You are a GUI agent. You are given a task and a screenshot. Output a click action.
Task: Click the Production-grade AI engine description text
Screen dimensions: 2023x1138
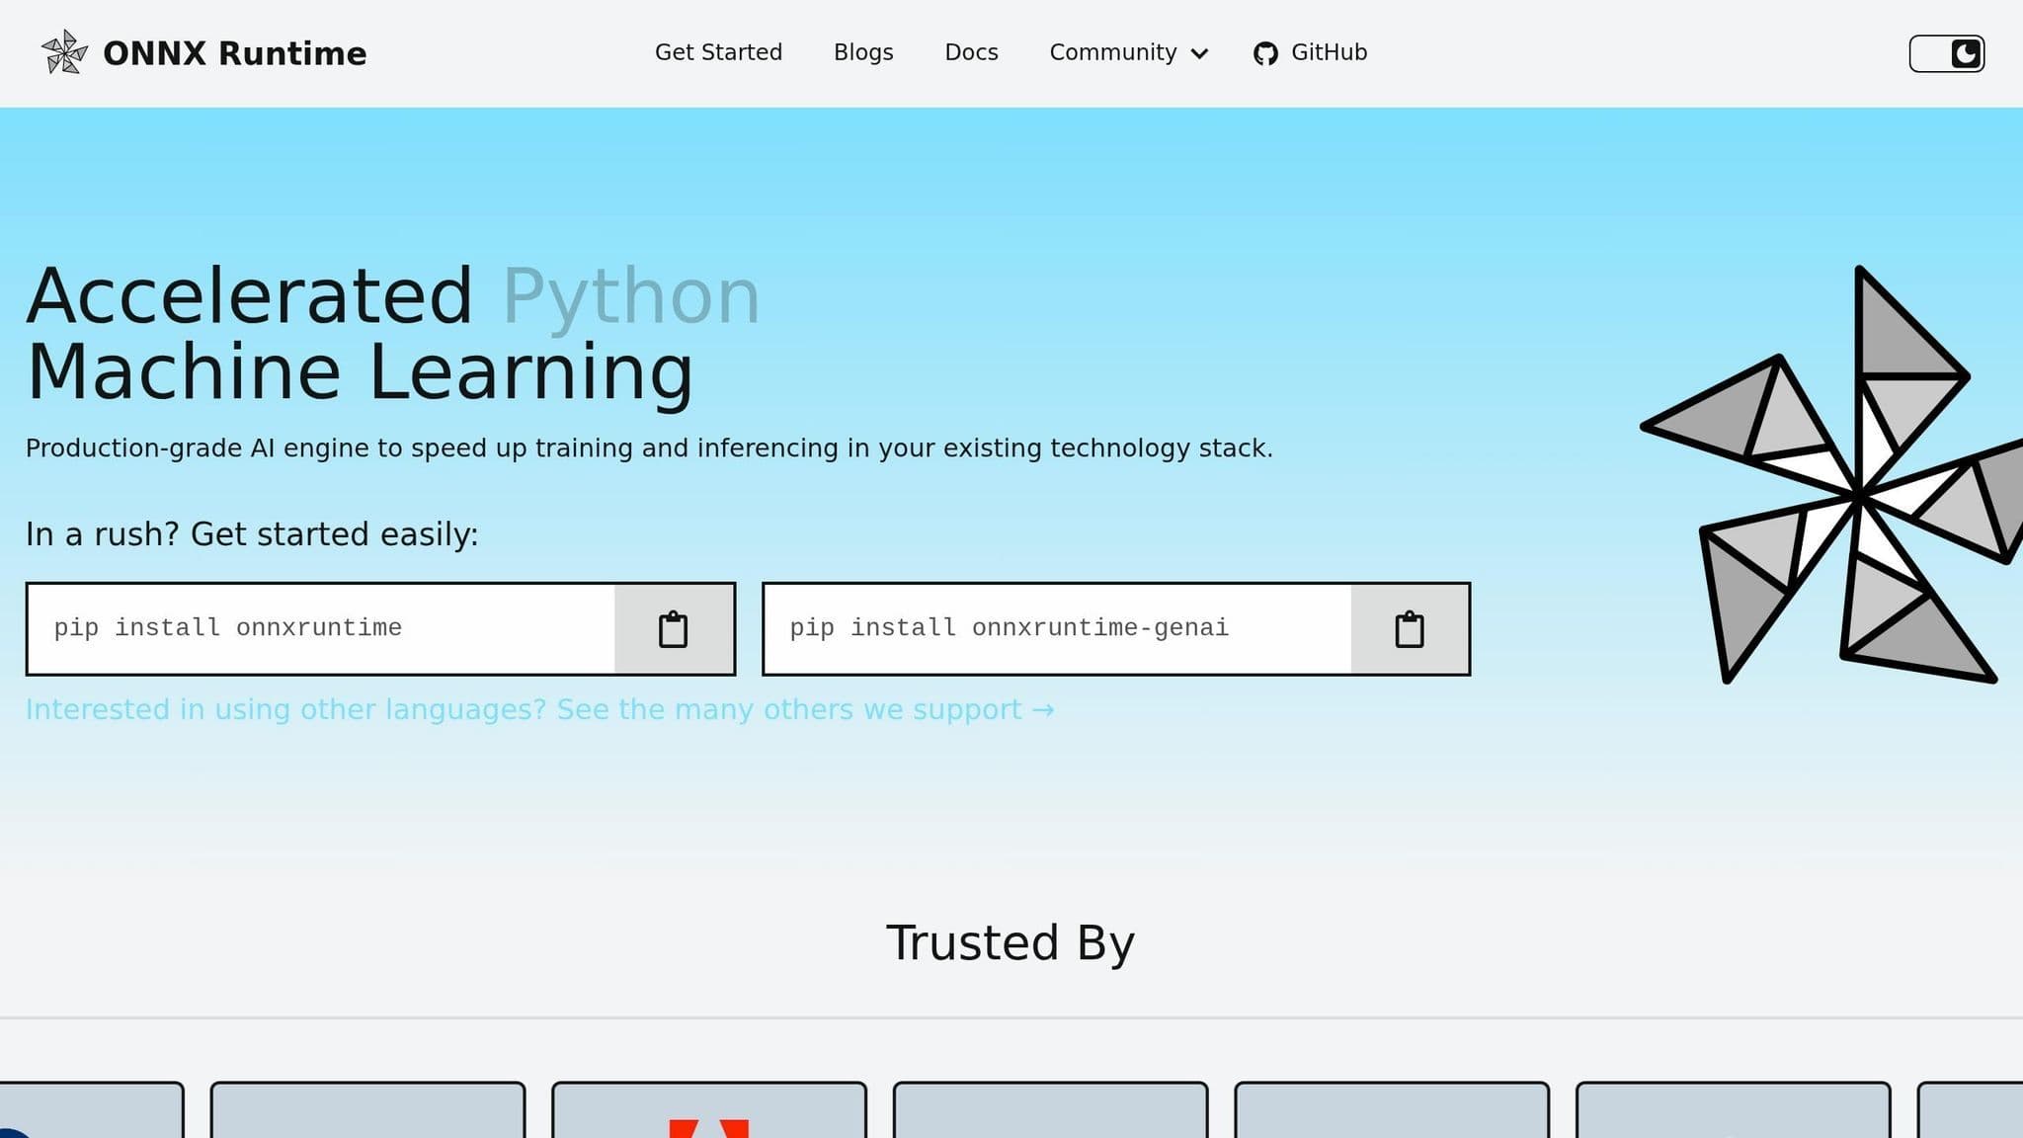(x=649, y=448)
